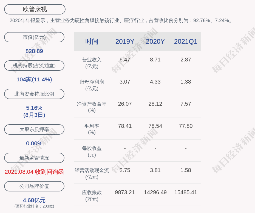This screenshot has width=255, height=213.
Task: Select the 机构持股(占流通盘) pill
Action: pos(34,66)
